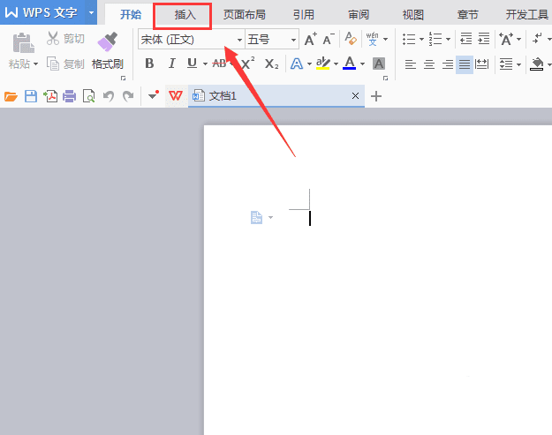Toggle bold formatting
Viewport: 552px width, 435px height.
[x=149, y=64]
